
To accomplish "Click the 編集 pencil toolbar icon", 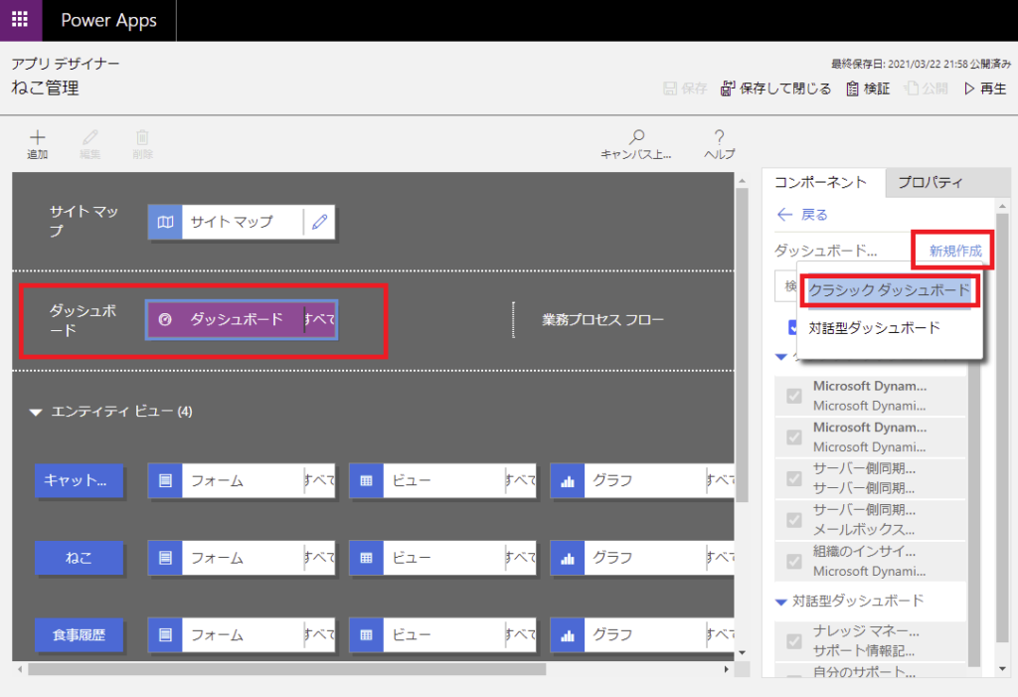I will click(x=90, y=137).
